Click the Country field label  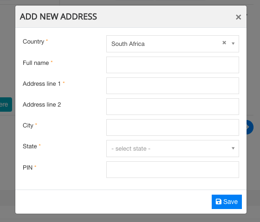33,41
